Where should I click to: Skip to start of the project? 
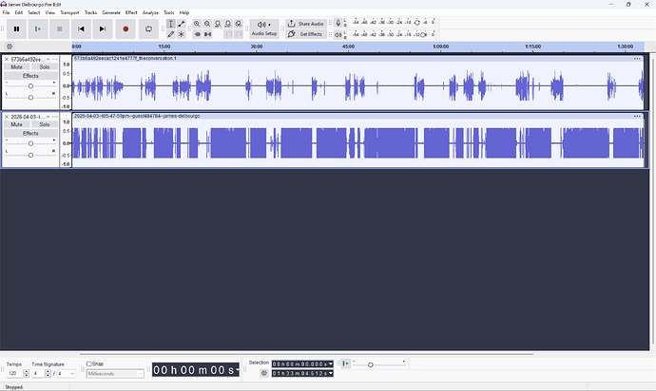(82, 29)
